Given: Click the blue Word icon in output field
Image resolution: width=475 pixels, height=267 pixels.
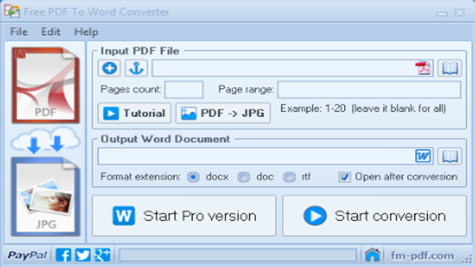Looking at the screenshot, I should (x=423, y=156).
